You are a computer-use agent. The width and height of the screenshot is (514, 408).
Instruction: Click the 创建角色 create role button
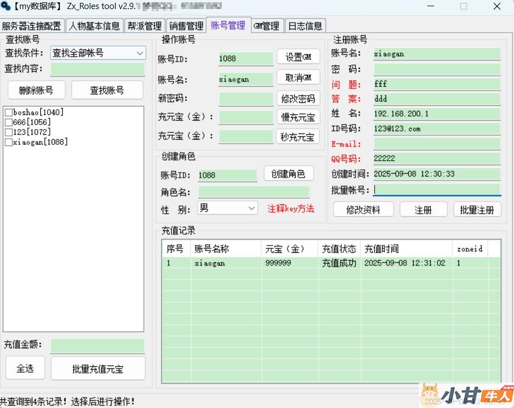[x=289, y=174]
